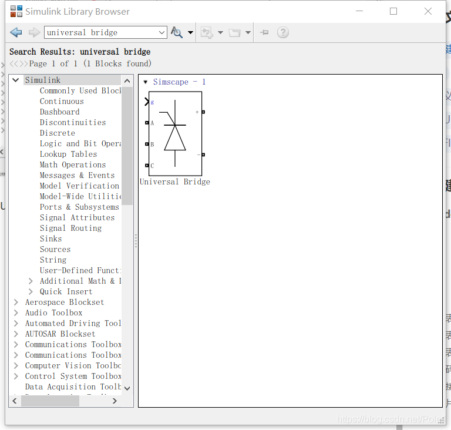Select Sinks in the library tree

(x=51, y=239)
